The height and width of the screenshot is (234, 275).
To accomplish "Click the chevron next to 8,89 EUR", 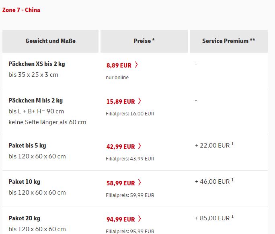I will tap(136, 65).
